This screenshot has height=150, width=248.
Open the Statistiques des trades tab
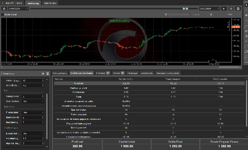(81, 73)
